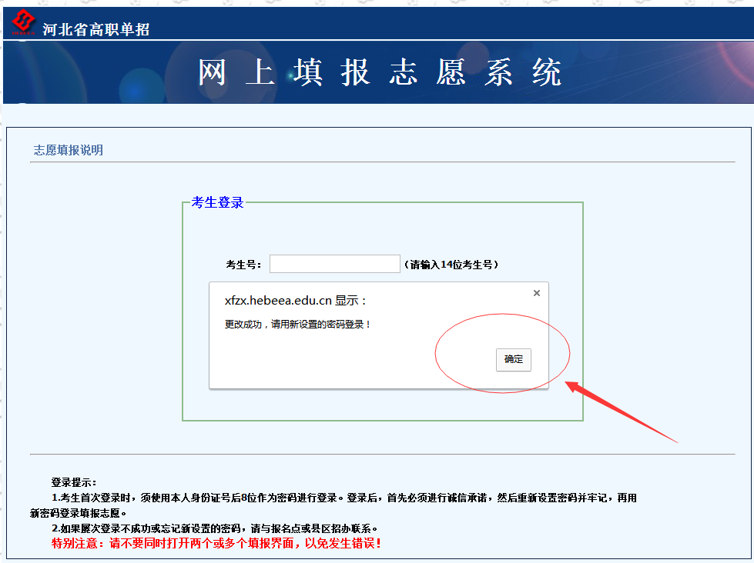The image size is (754, 563).
Task: Click the 确定 button in the alert dialog
Action: [514, 360]
